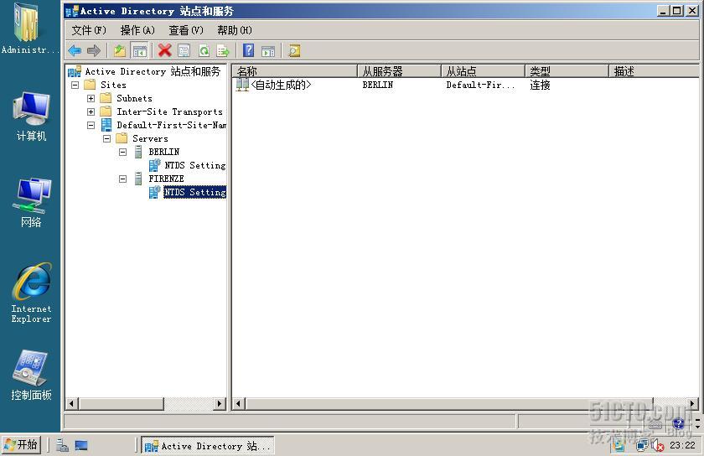Viewport: 704px width, 456px height.
Task: Sort by 名称 column header
Action: 294,71
